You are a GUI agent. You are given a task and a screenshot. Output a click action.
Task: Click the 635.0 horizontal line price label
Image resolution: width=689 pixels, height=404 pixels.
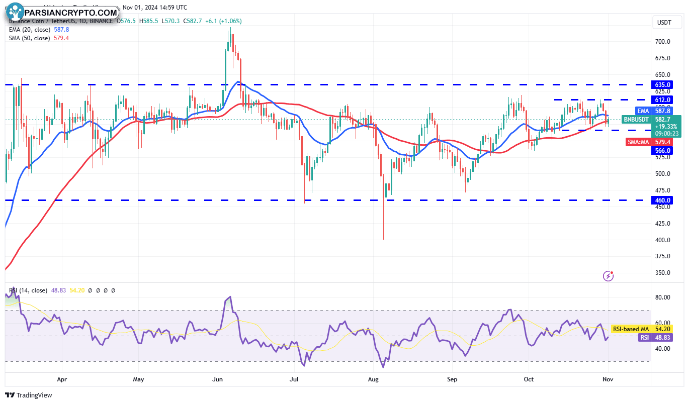click(x=662, y=85)
